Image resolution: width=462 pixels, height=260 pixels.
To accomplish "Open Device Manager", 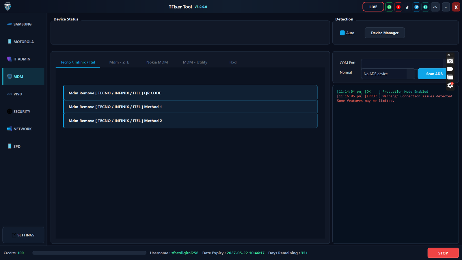I will click(x=385, y=33).
